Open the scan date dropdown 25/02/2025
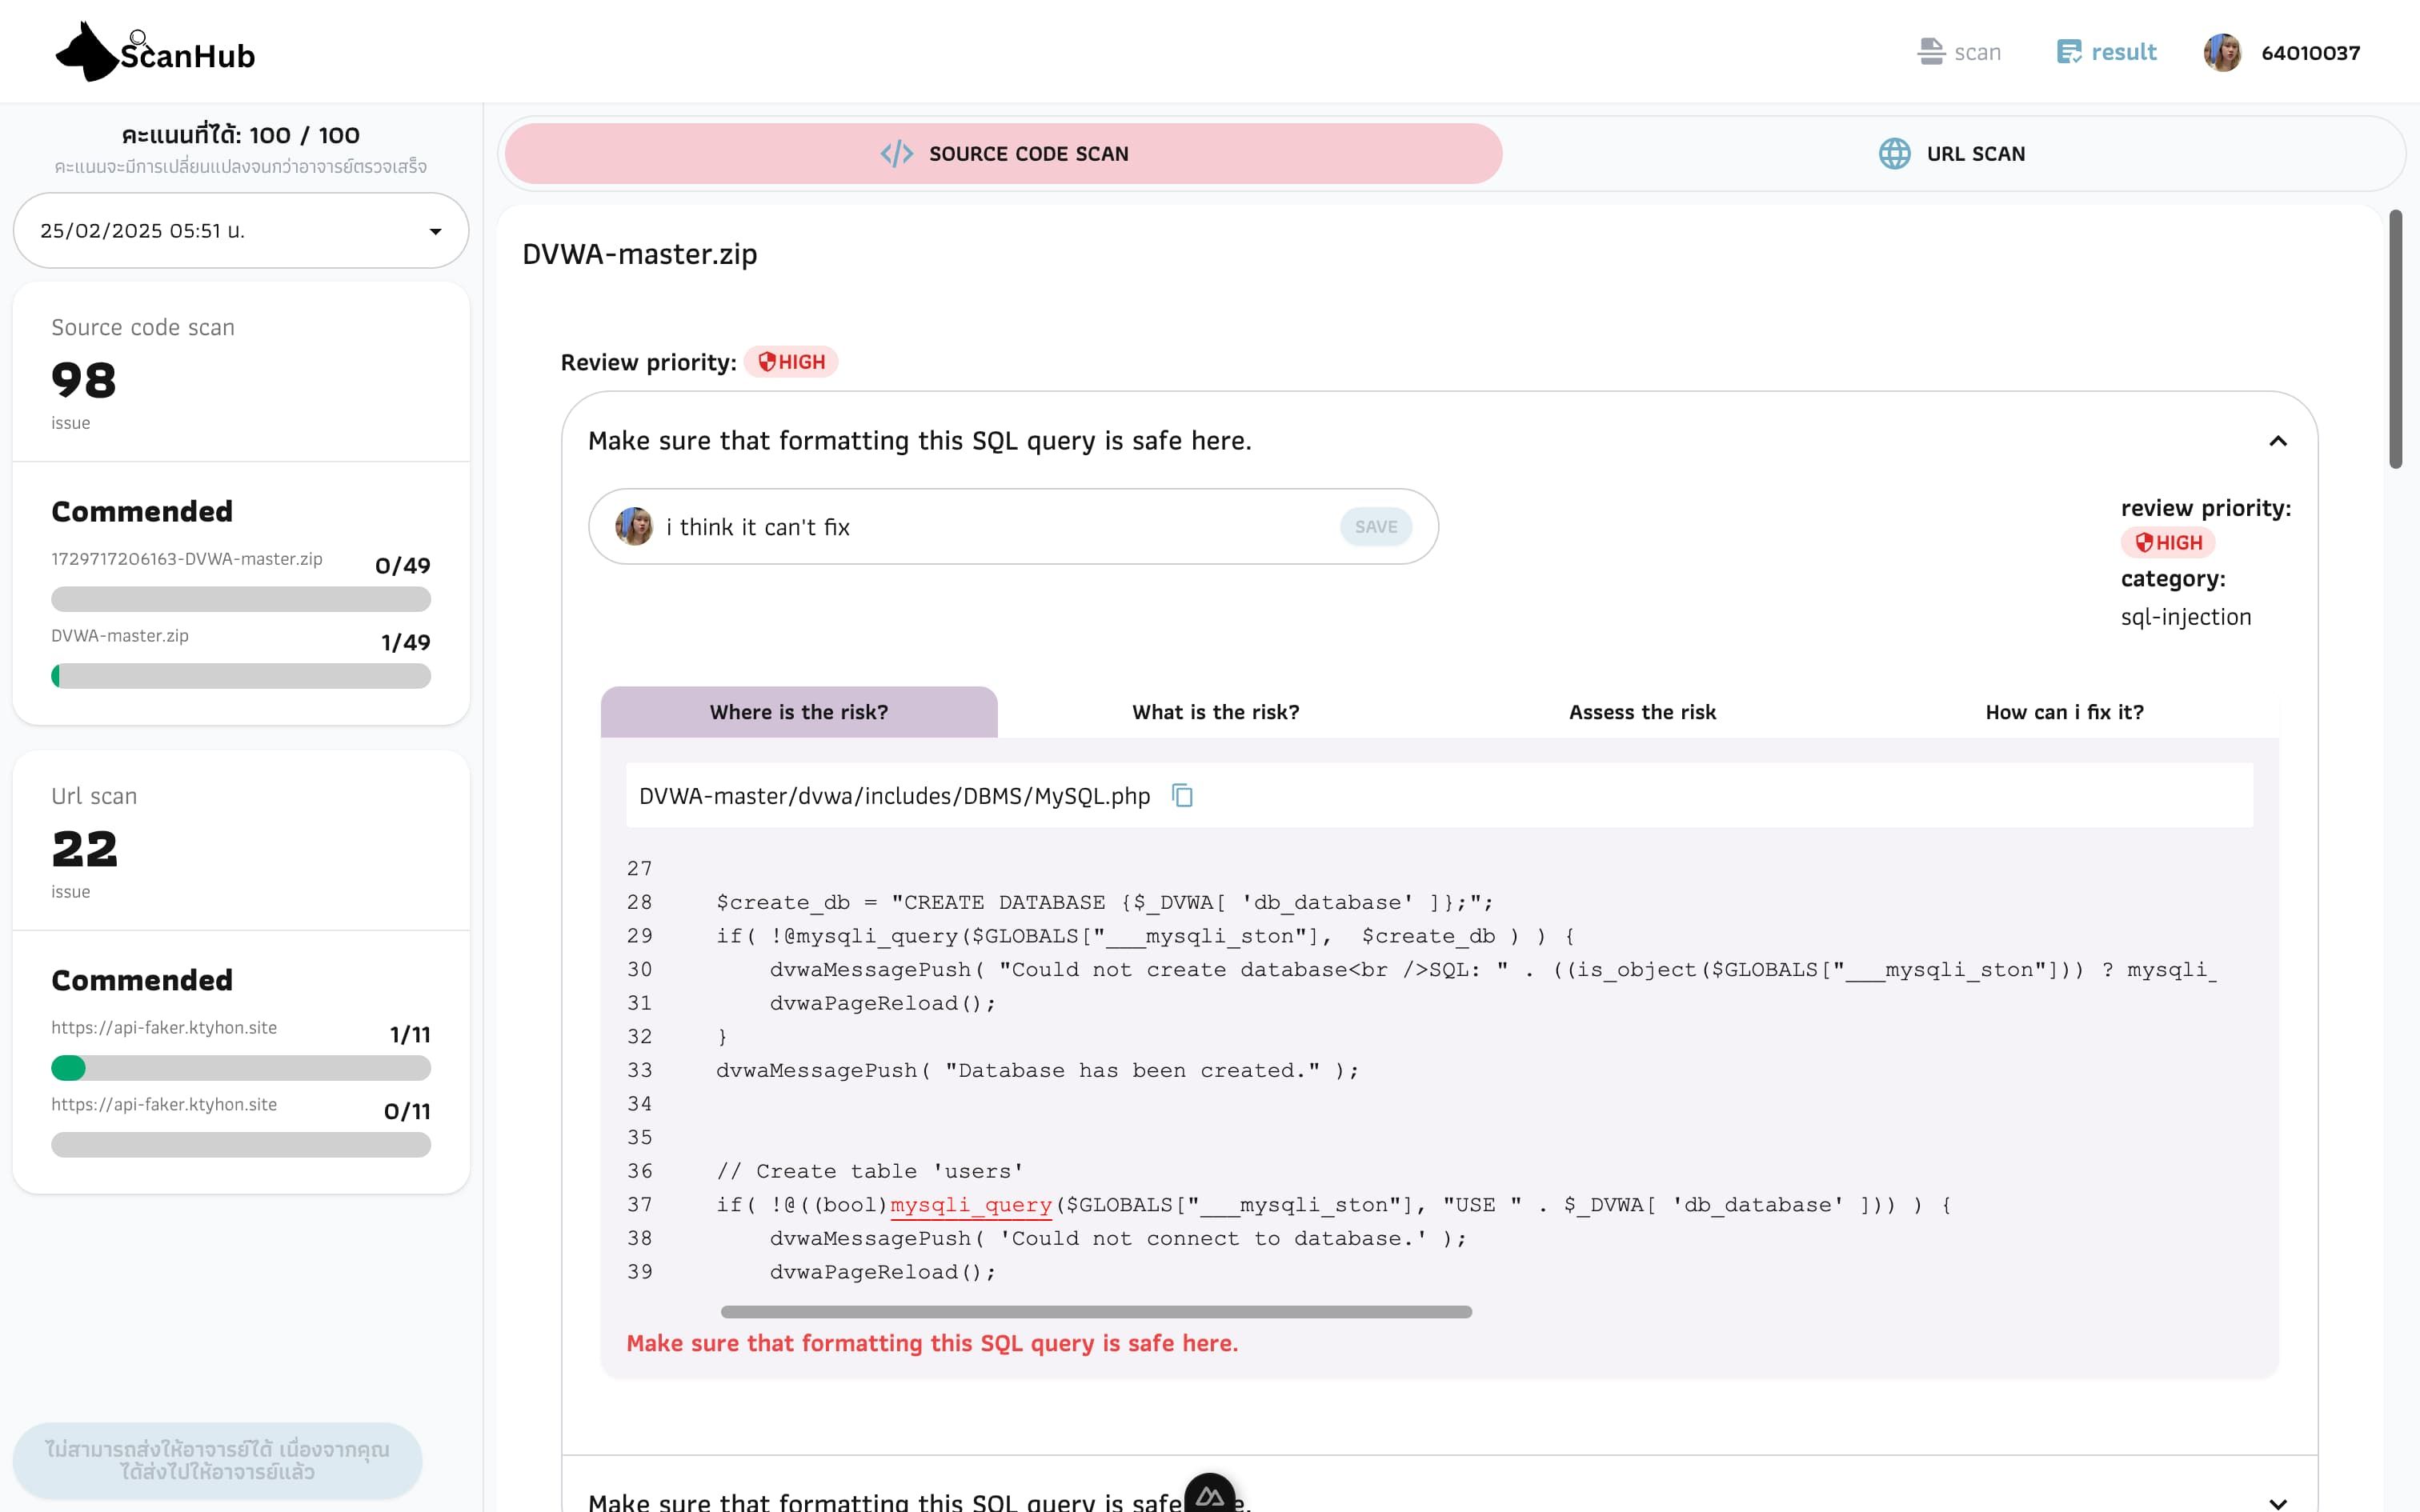This screenshot has height=1512, width=2420. (241, 231)
